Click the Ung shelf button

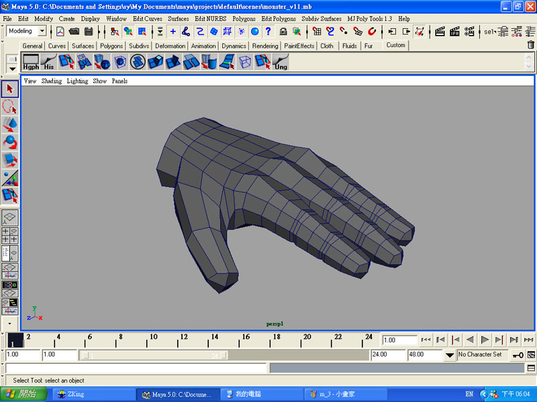point(281,62)
